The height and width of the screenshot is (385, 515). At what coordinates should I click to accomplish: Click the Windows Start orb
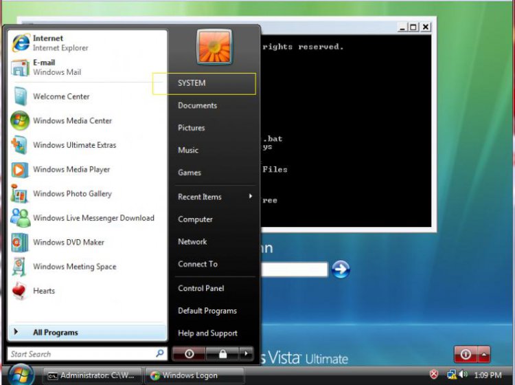(21, 375)
